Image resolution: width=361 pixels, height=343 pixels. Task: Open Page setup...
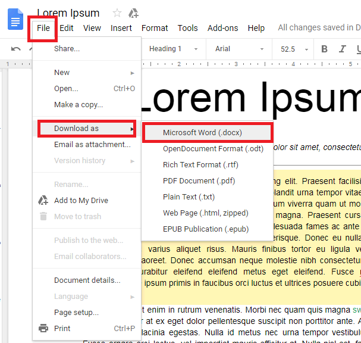pos(87,313)
